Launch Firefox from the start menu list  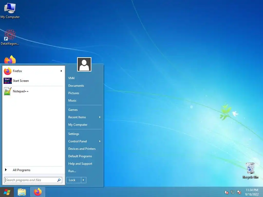[33, 71]
